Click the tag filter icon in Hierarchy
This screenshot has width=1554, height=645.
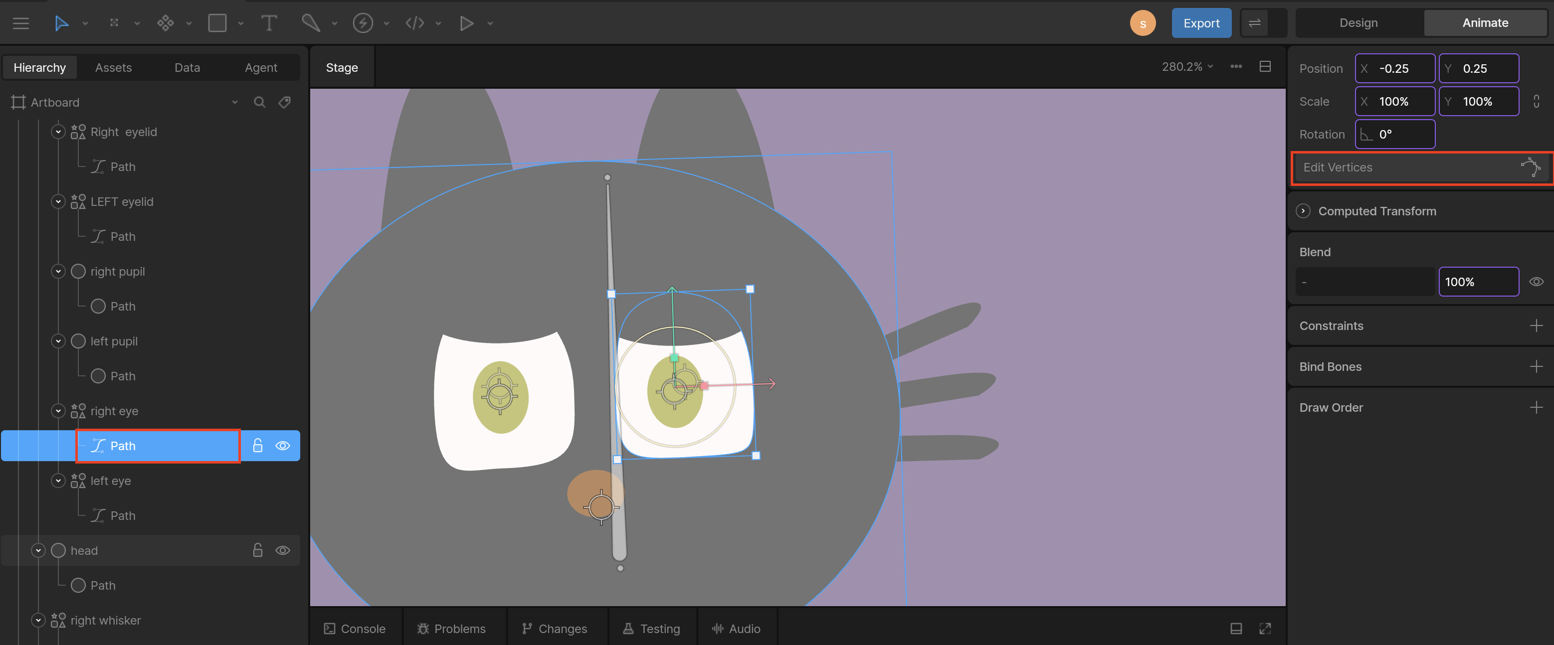[x=285, y=102]
